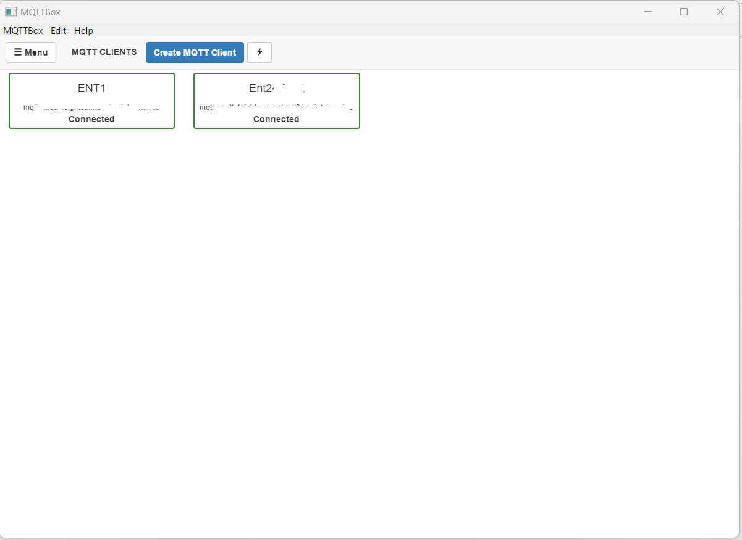Click Create MQTT Client button
This screenshot has width=742, height=540.
tap(195, 52)
